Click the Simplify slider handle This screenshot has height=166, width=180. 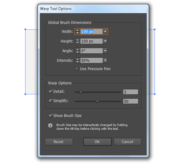[97, 101]
